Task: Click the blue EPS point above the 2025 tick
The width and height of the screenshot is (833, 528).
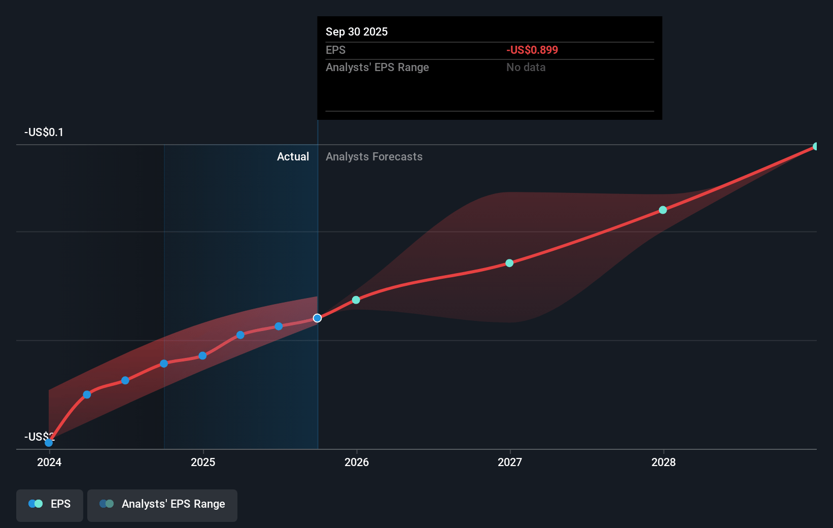Action: click(x=202, y=356)
